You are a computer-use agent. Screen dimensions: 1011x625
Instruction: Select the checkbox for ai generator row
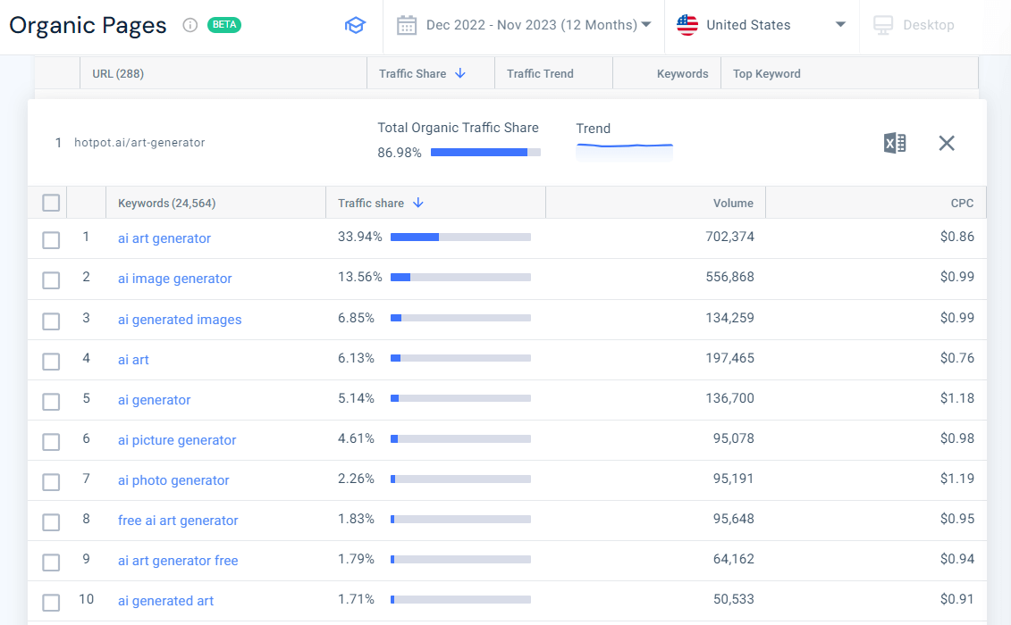pyautogui.click(x=51, y=401)
